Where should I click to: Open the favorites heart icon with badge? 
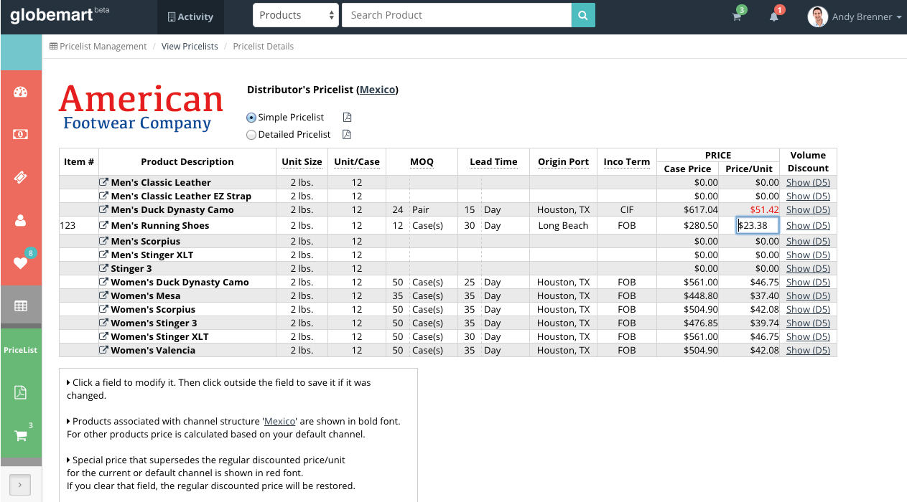(x=20, y=262)
